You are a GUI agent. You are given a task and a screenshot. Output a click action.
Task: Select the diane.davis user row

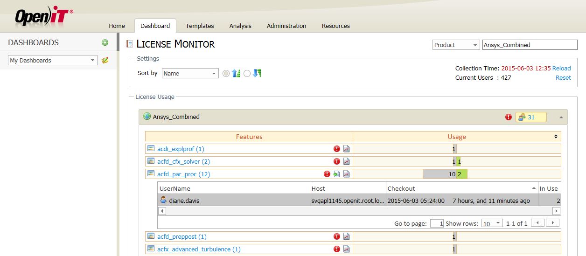[x=359, y=200]
